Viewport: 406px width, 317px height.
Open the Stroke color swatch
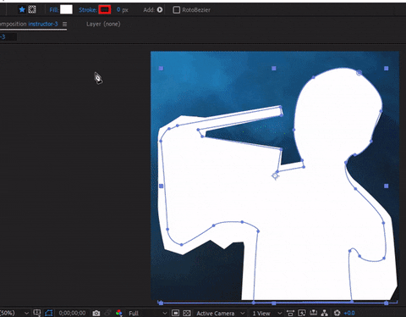point(105,9)
